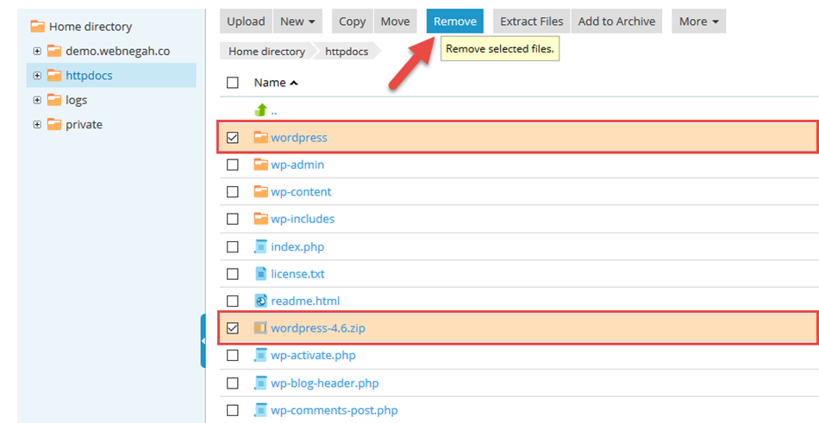Open the New dropdown in toolbar
Image resolution: width=819 pixels, height=423 pixels.
[x=297, y=22]
